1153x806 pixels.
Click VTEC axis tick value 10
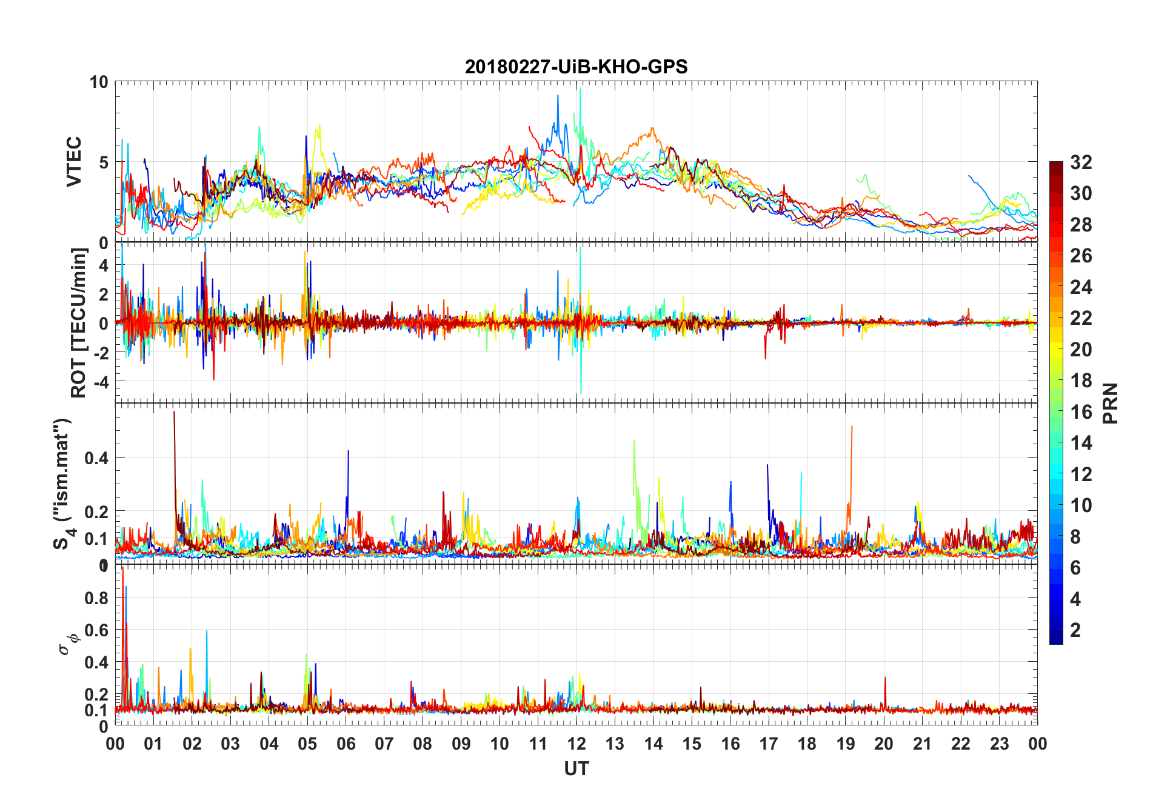(99, 82)
